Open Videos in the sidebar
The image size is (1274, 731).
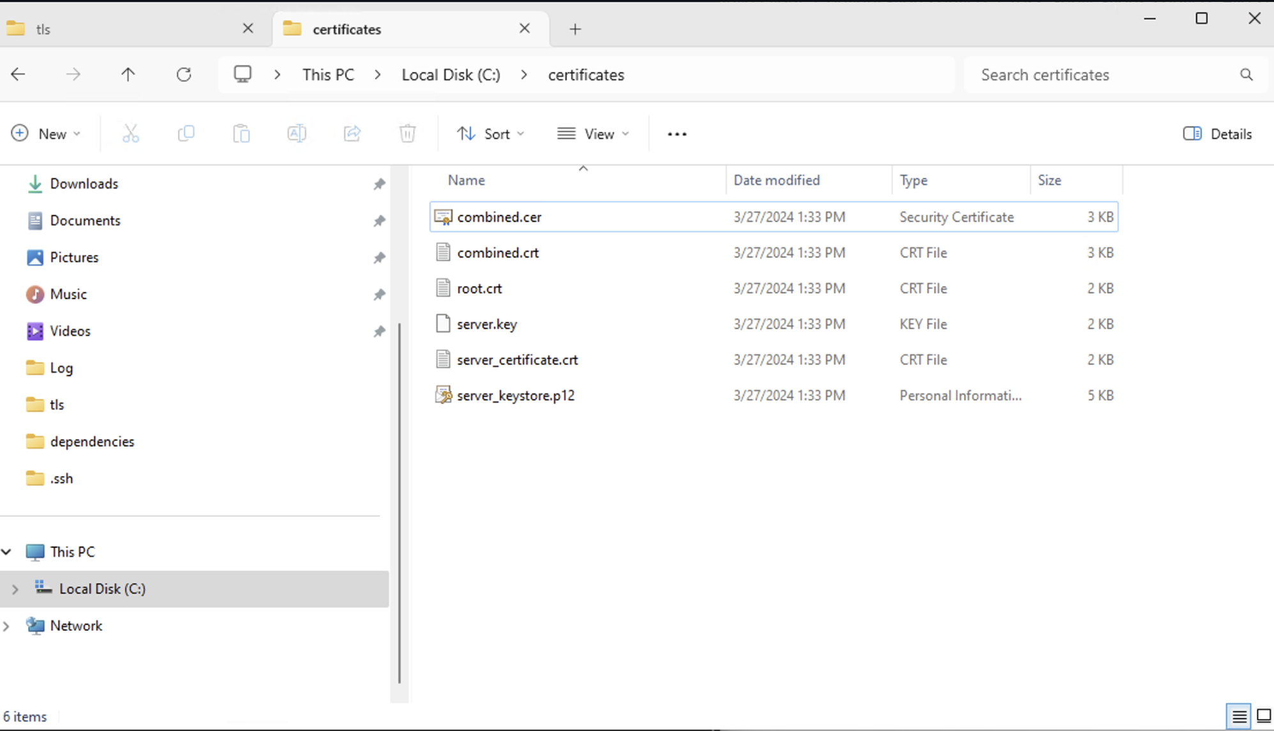70,331
